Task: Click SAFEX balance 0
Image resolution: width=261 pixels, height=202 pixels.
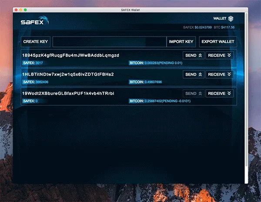Action: (x=30, y=101)
